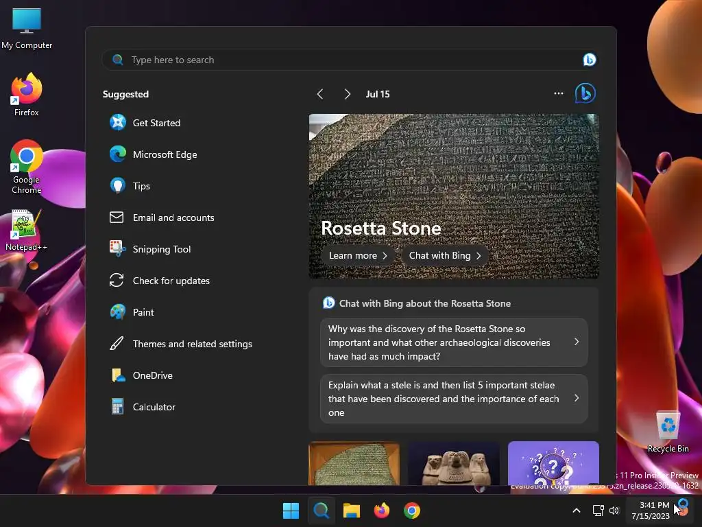This screenshot has height=527, width=702.
Task: Open Themes and related settings
Action: 181,344
